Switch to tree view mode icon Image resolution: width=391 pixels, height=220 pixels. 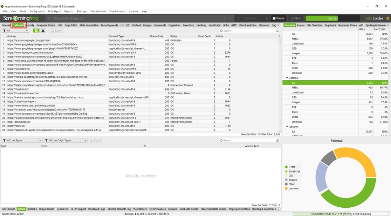pos(43,30)
